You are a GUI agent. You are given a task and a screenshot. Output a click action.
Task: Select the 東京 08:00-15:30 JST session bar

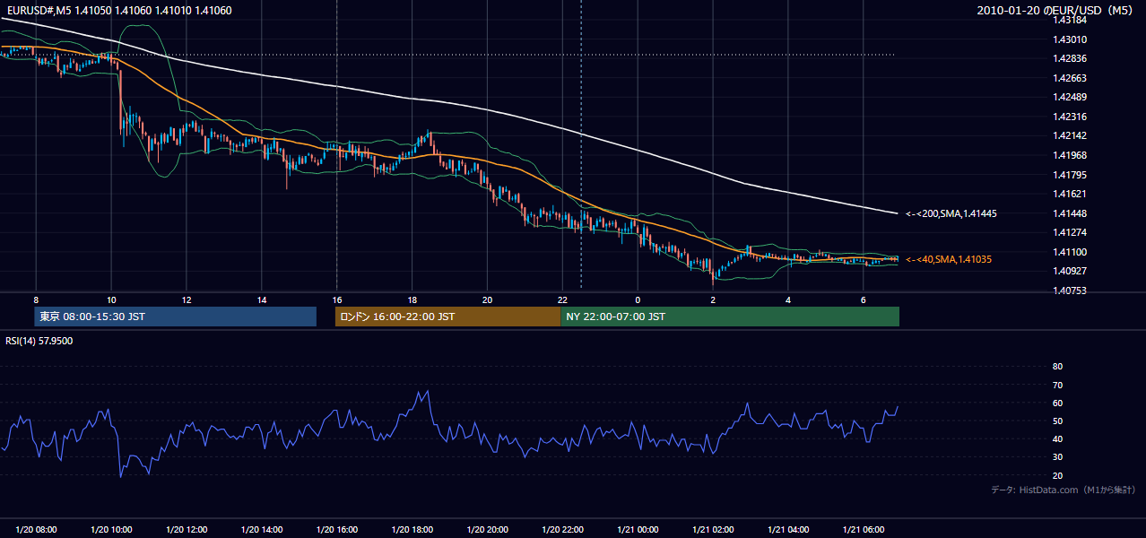tap(176, 317)
